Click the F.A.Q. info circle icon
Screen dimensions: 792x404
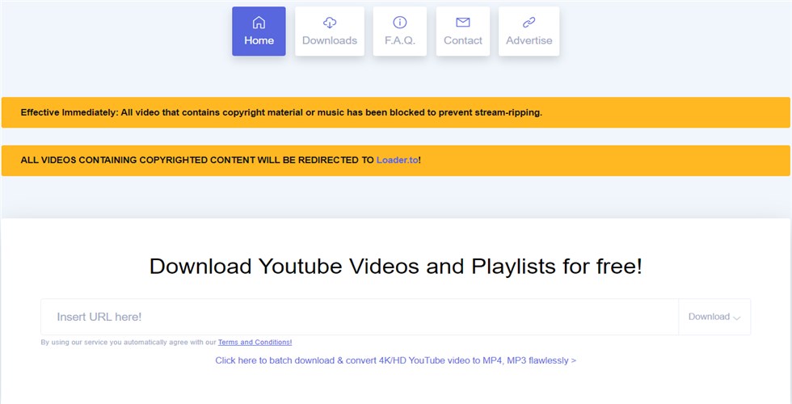[399, 23]
